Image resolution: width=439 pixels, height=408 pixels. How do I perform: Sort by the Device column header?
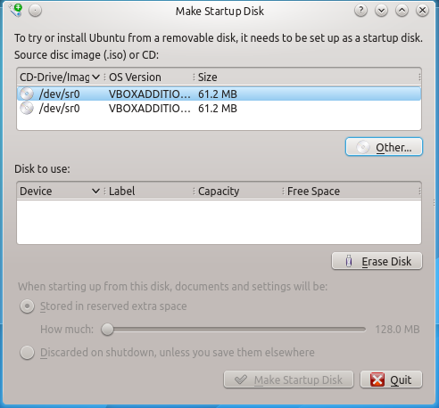(60, 191)
